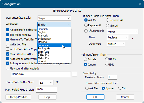The width and height of the screenshot is (144, 103).
Task: Click the Startup Position button
Action: [x=18, y=97]
